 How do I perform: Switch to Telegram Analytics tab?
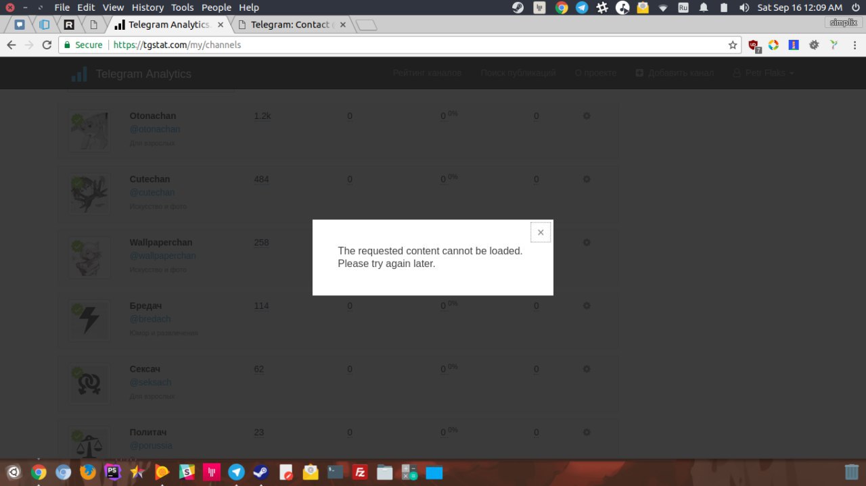(x=169, y=25)
